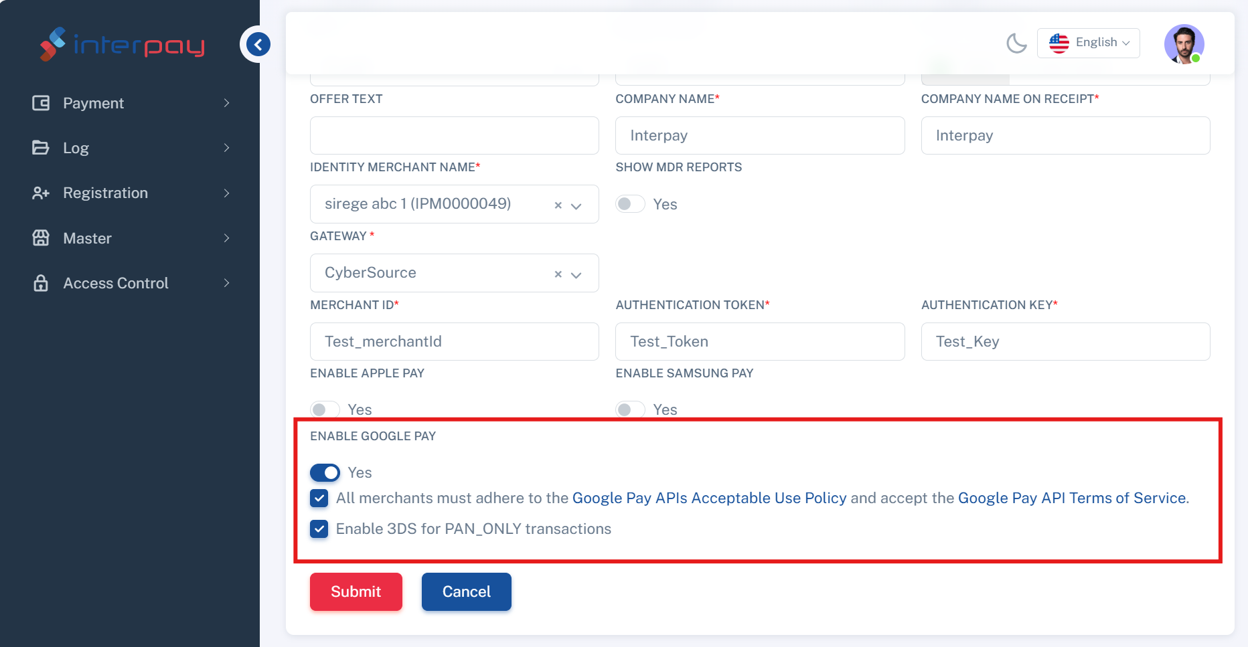Image resolution: width=1248 pixels, height=647 pixels.
Task: Open the English language dropdown
Action: point(1089,43)
